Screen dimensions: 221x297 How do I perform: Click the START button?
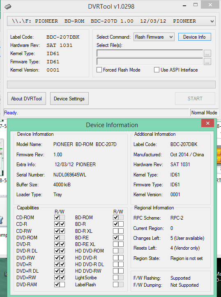pos(195,98)
